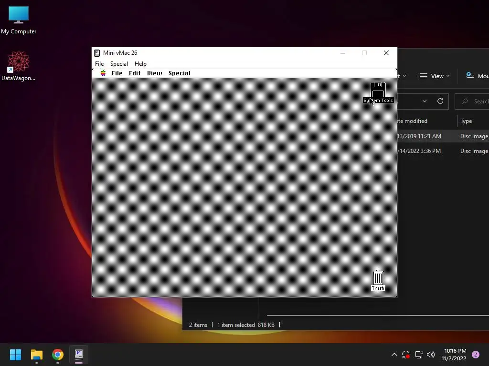The image size is (489, 366).
Task: Click the File Explorer search box
Action: 472,101
